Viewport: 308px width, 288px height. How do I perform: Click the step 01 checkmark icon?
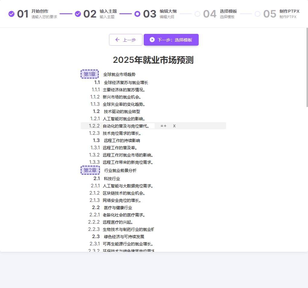coord(11,14)
